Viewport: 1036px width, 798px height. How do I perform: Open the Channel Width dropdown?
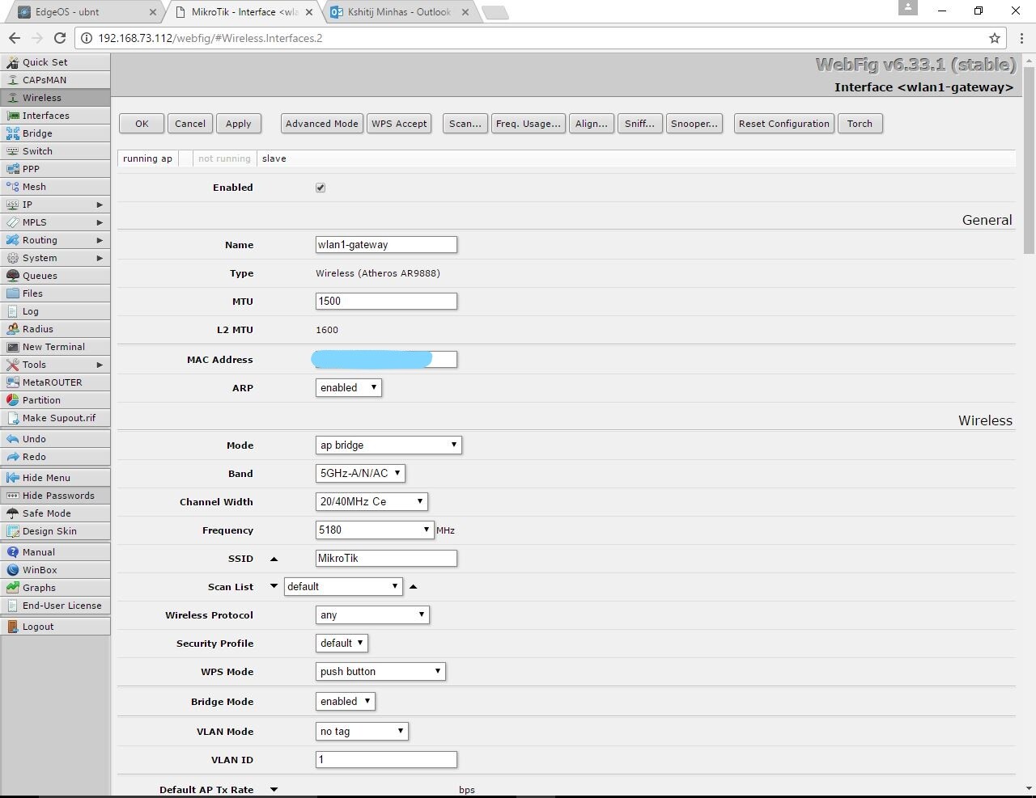[372, 502]
